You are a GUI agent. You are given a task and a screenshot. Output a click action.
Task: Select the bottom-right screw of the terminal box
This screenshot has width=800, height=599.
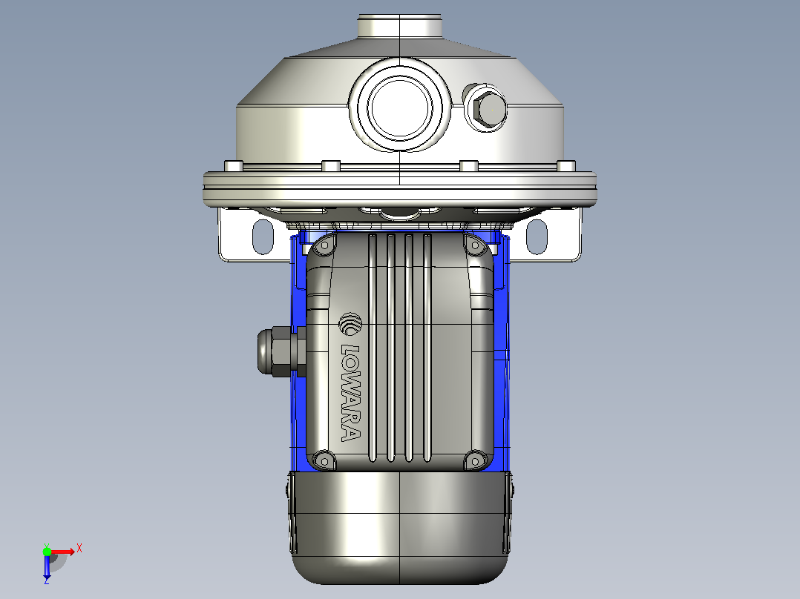(x=475, y=461)
